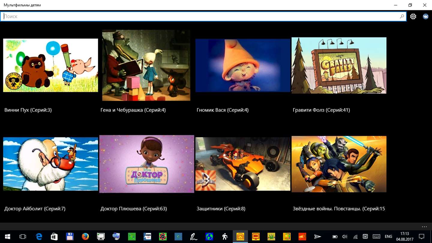
Task: Select the title "Винни Пух (Серий:3)"
Action: tap(28, 110)
